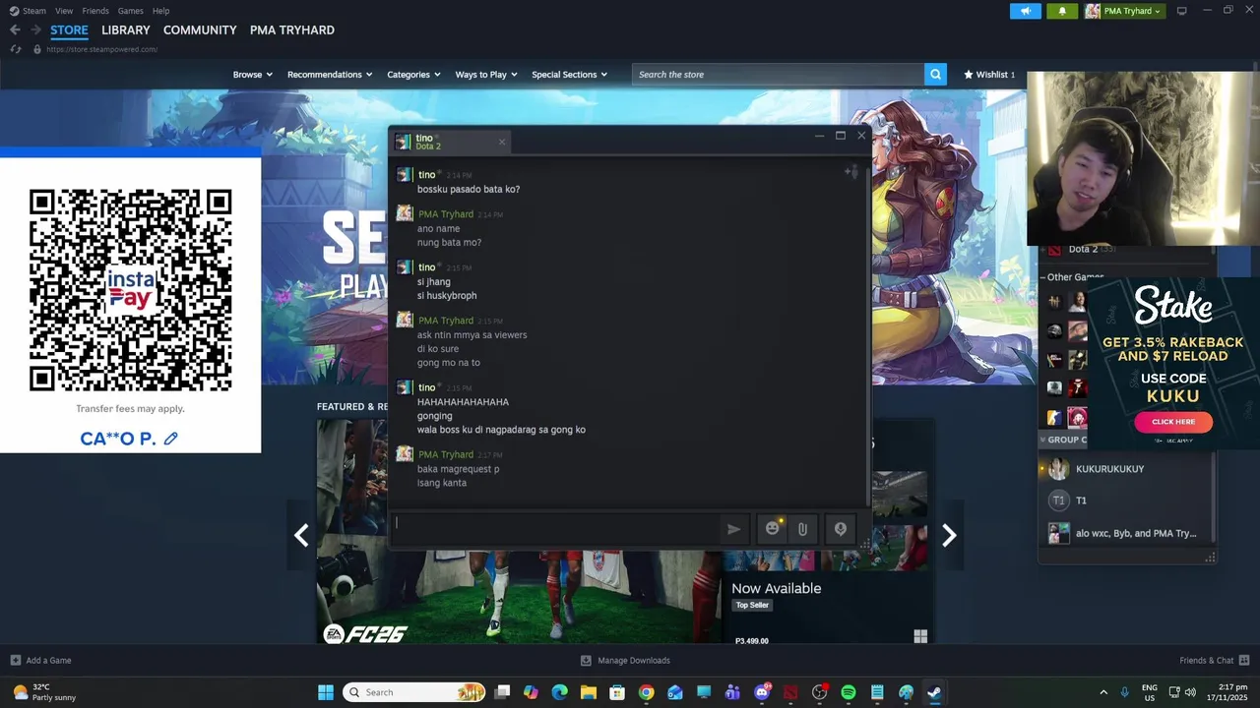Click the Search the store field

778,74
